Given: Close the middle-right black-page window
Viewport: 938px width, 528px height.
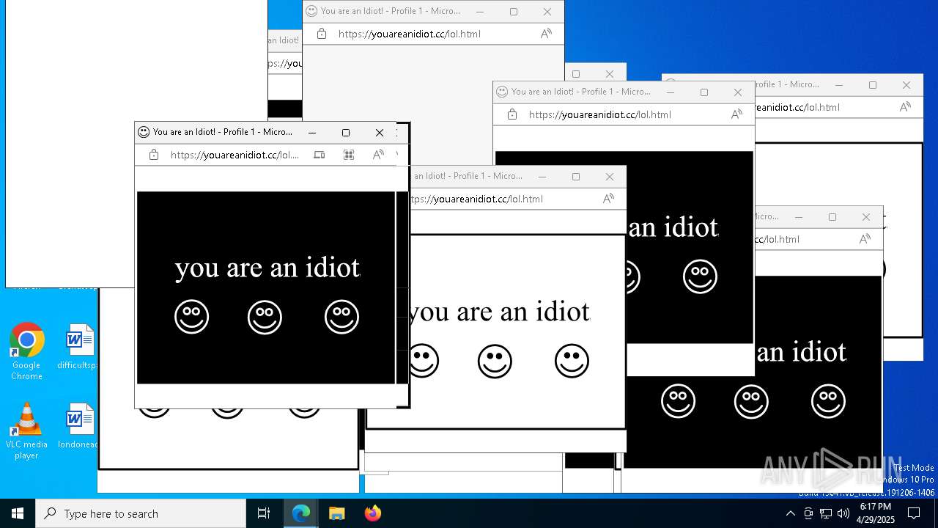Looking at the screenshot, I should 738,92.
